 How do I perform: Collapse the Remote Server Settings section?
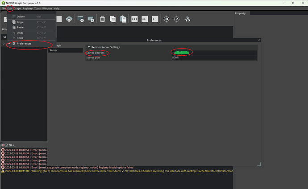pos(89,47)
